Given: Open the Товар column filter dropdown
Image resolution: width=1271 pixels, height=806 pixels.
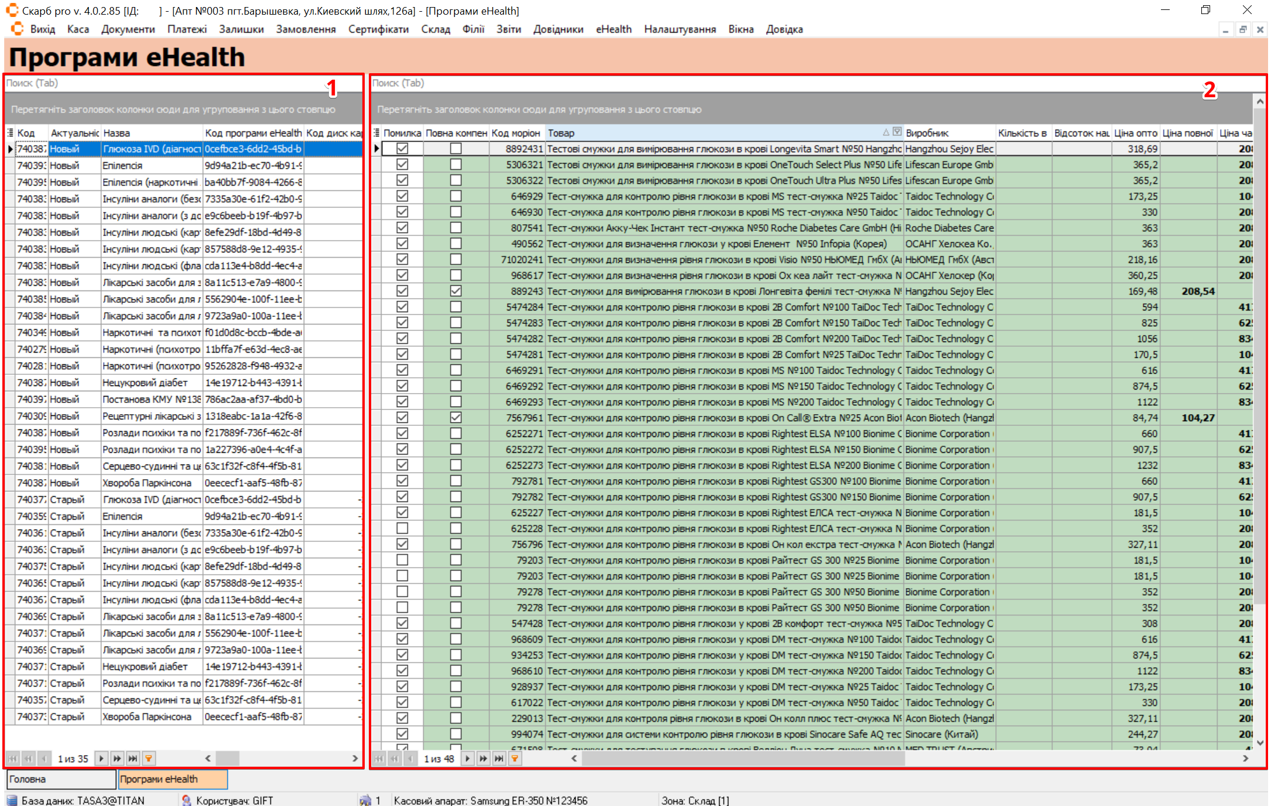Looking at the screenshot, I should pos(897,132).
